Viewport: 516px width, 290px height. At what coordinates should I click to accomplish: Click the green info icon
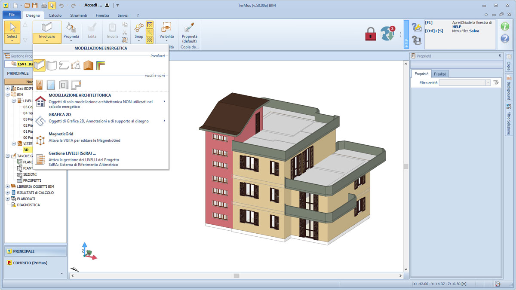(x=505, y=26)
